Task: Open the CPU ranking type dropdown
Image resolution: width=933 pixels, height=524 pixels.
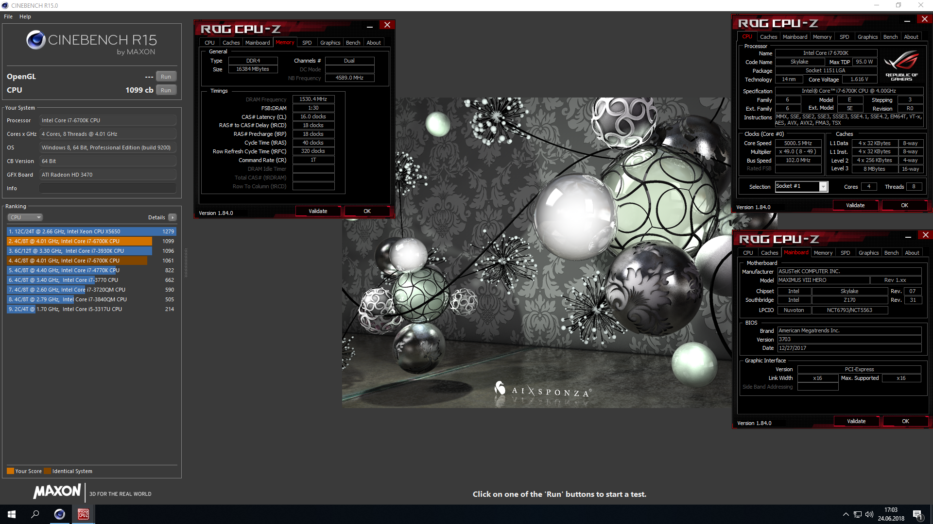Action: point(25,217)
